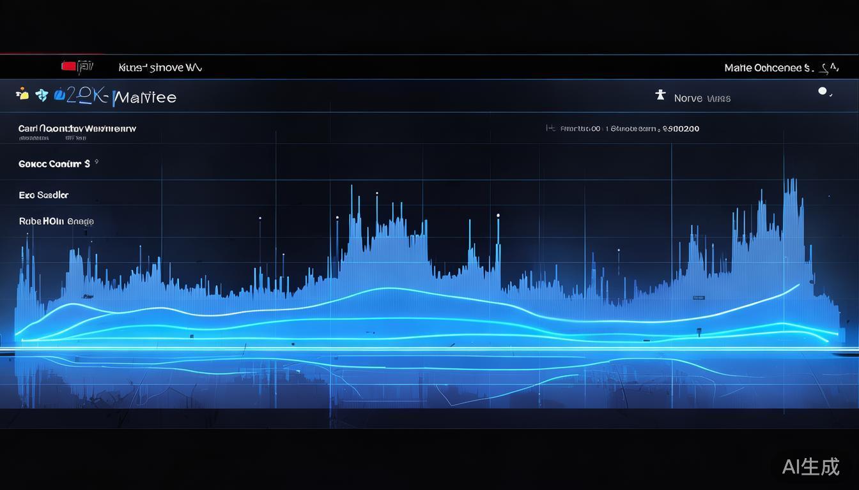The width and height of the screenshot is (859, 490).
Task: Click the yellow icon beside the Mantee title
Action: click(23, 95)
